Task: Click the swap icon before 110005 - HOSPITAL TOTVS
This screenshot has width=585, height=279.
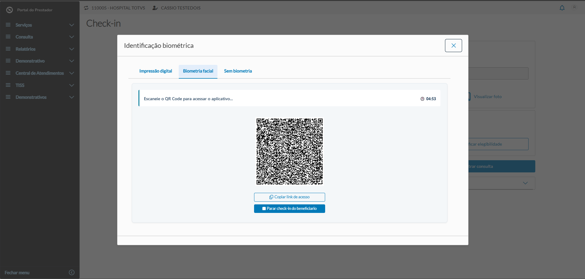Action: click(x=86, y=8)
